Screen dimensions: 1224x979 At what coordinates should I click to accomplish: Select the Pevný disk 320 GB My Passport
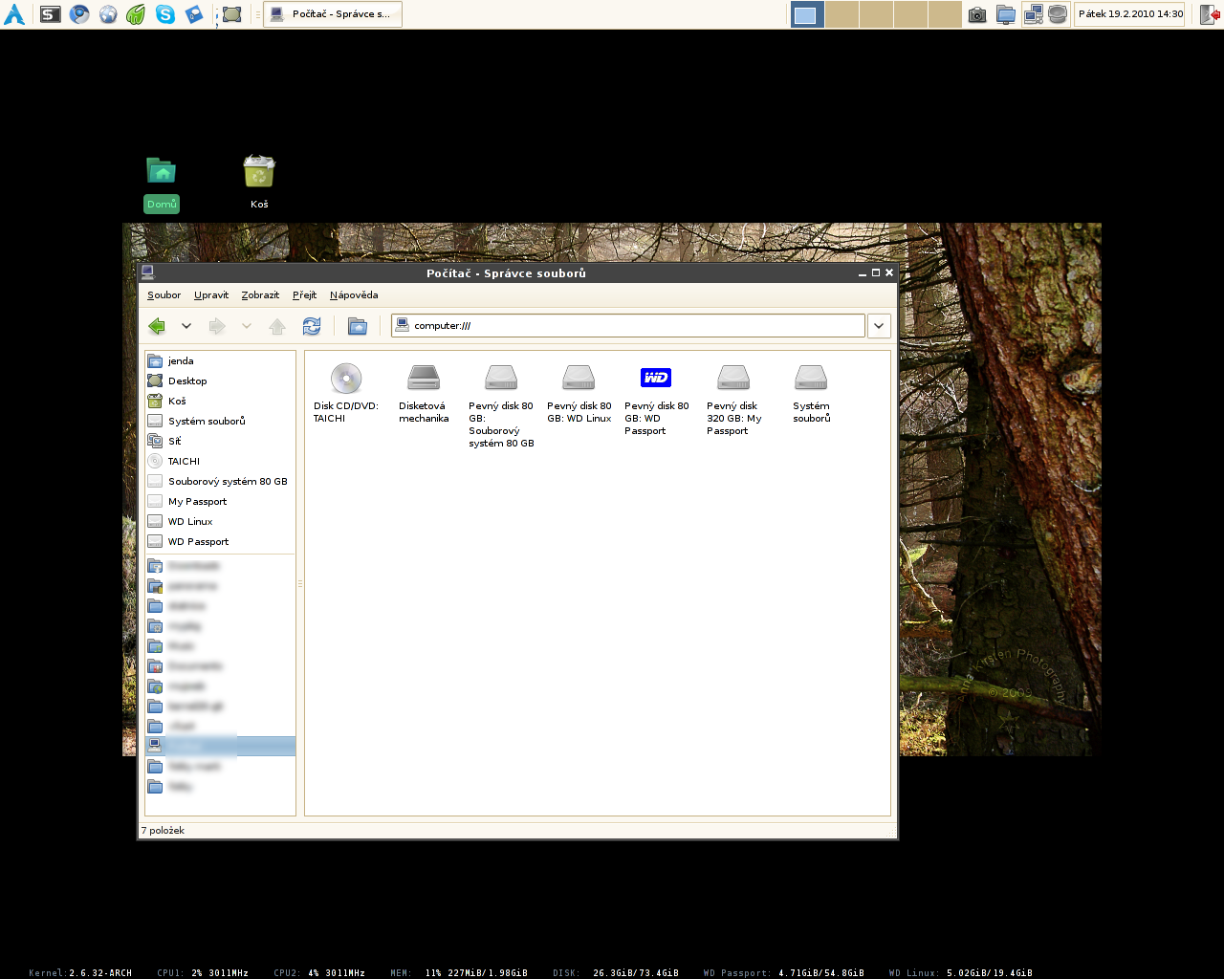(733, 379)
